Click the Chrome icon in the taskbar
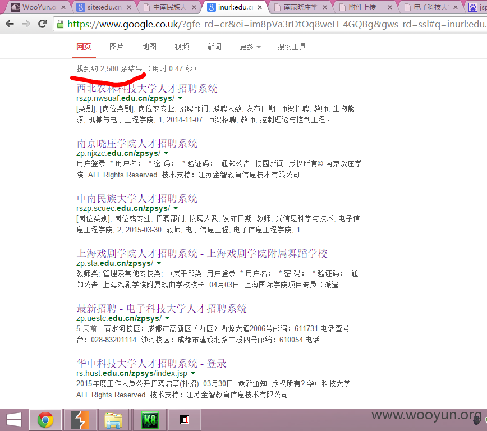Viewport: 487px width, 431px height. (45, 420)
